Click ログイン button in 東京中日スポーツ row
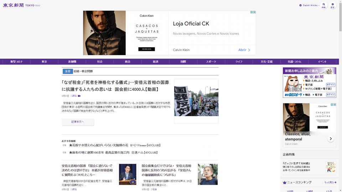 pos(331,95)
